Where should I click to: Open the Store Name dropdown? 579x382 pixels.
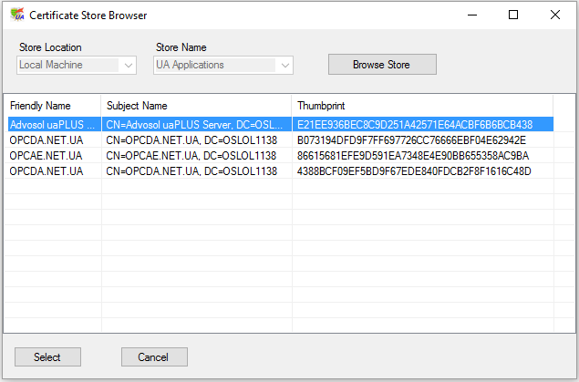[x=223, y=65]
